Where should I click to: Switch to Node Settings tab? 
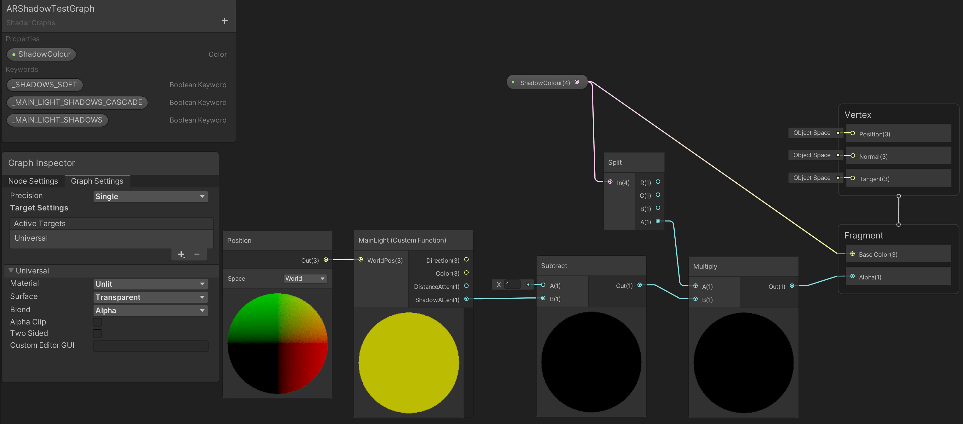[x=33, y=181]
